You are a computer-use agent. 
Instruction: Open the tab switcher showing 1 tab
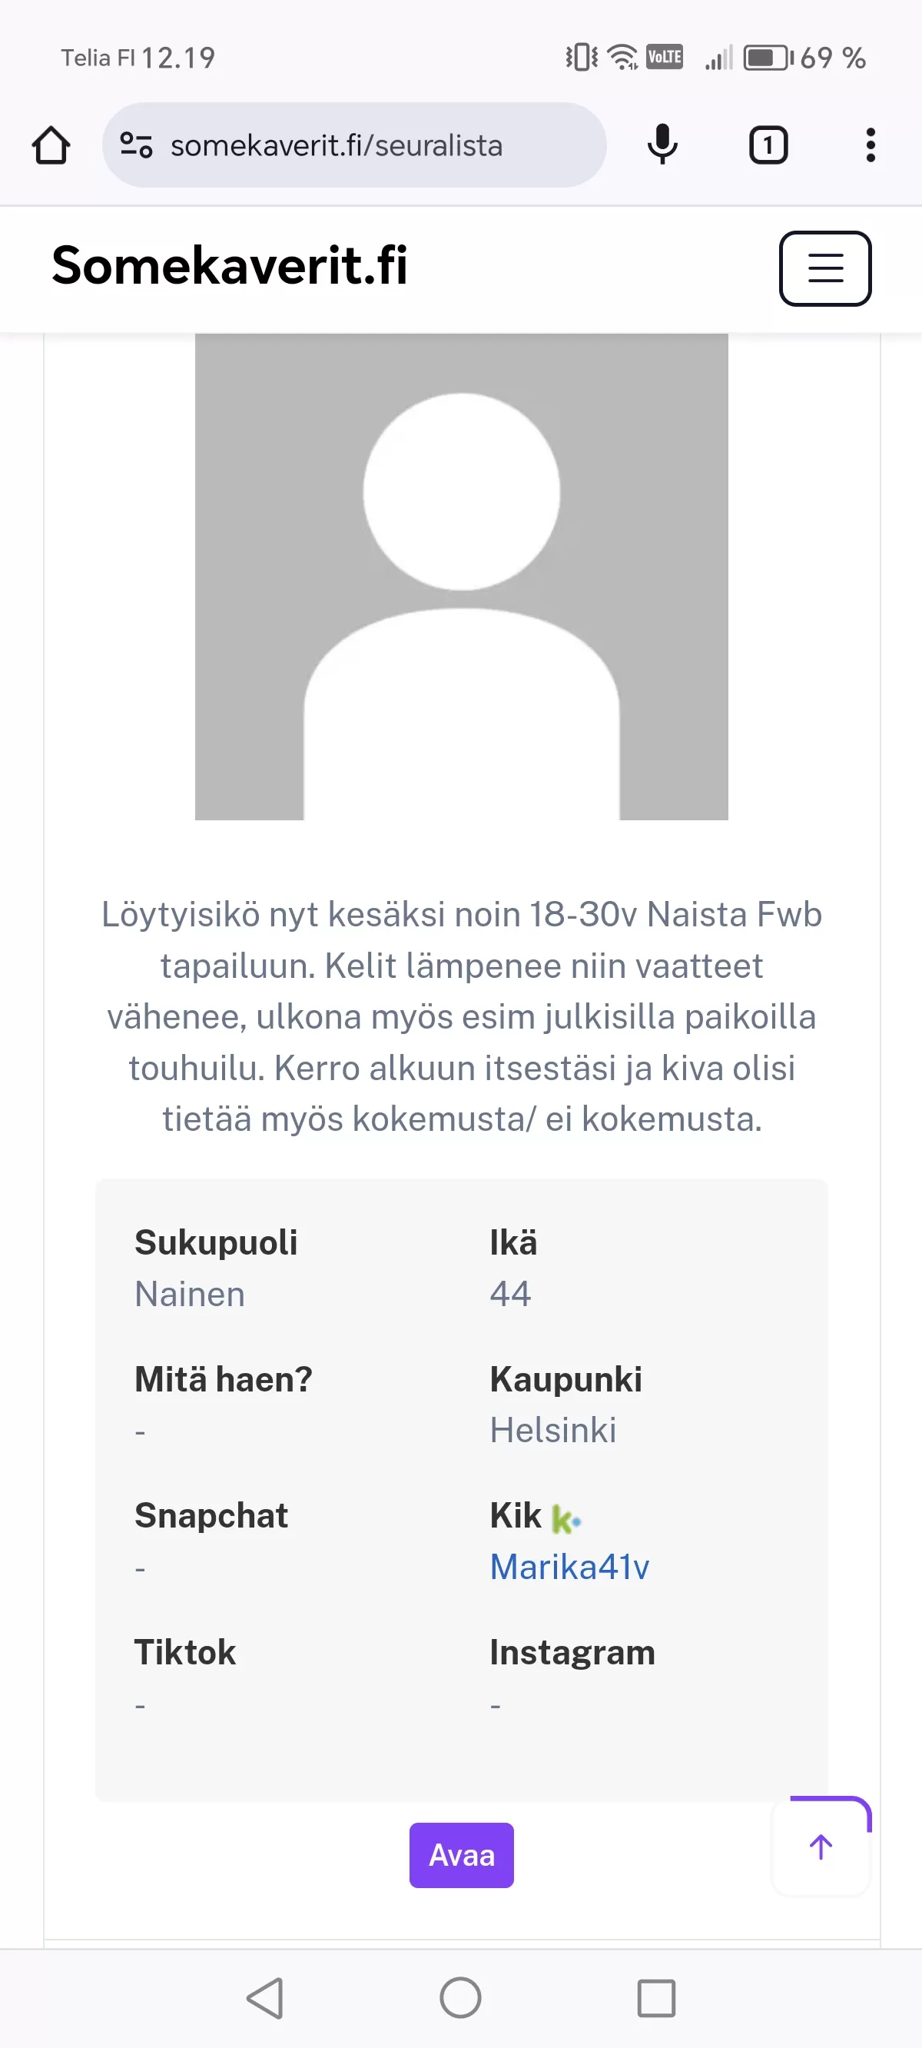[x=768, y=145]
